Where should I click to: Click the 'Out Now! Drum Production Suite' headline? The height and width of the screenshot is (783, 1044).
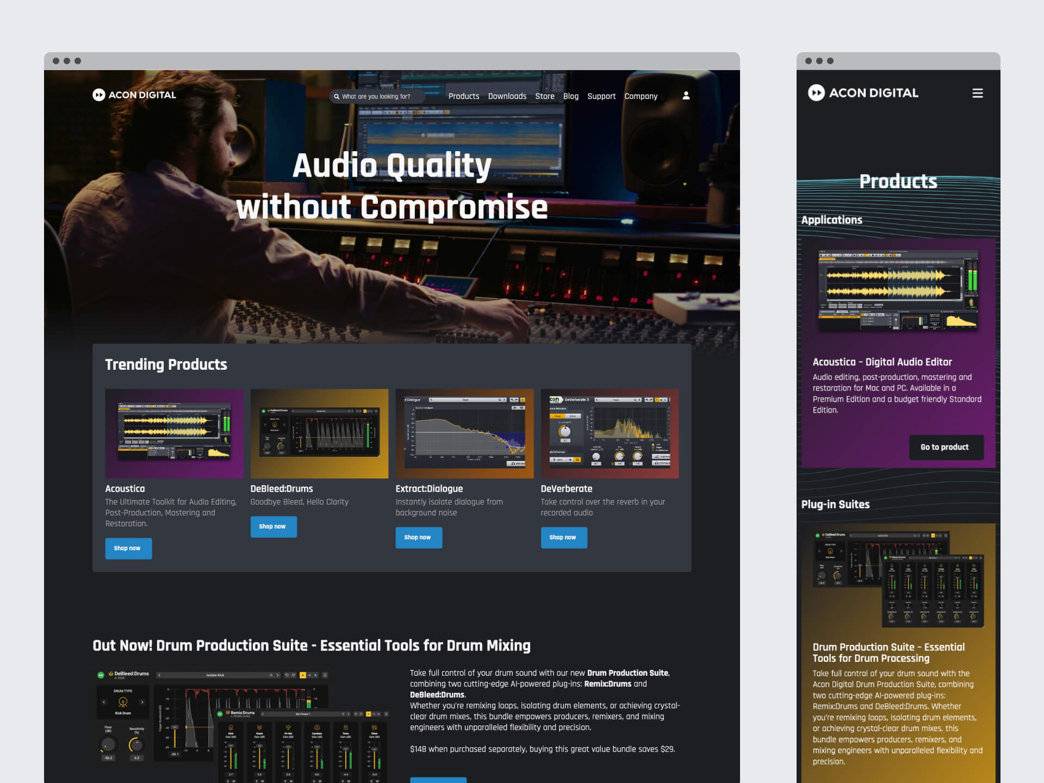click(x=311, y=645)
